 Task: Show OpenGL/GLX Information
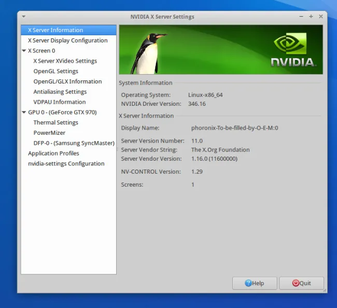click(x=67, y=81)
